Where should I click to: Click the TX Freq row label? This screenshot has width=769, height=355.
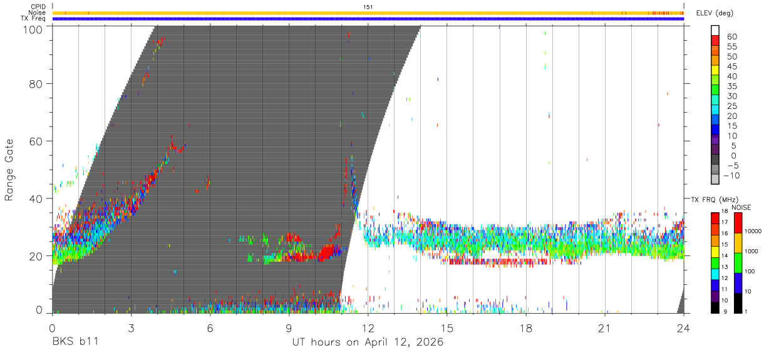(x=34, y=18)
